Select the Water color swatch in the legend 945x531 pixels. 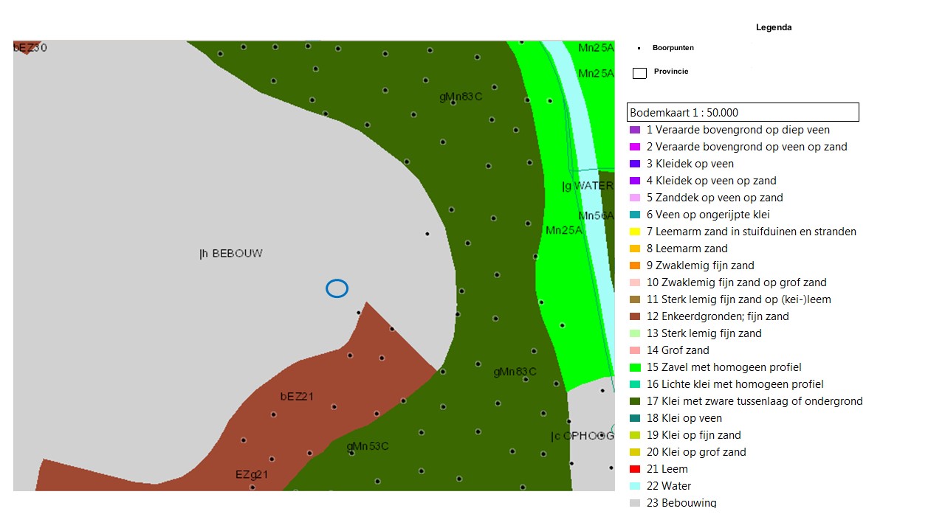pyautogui.click(x=635, y=486)
